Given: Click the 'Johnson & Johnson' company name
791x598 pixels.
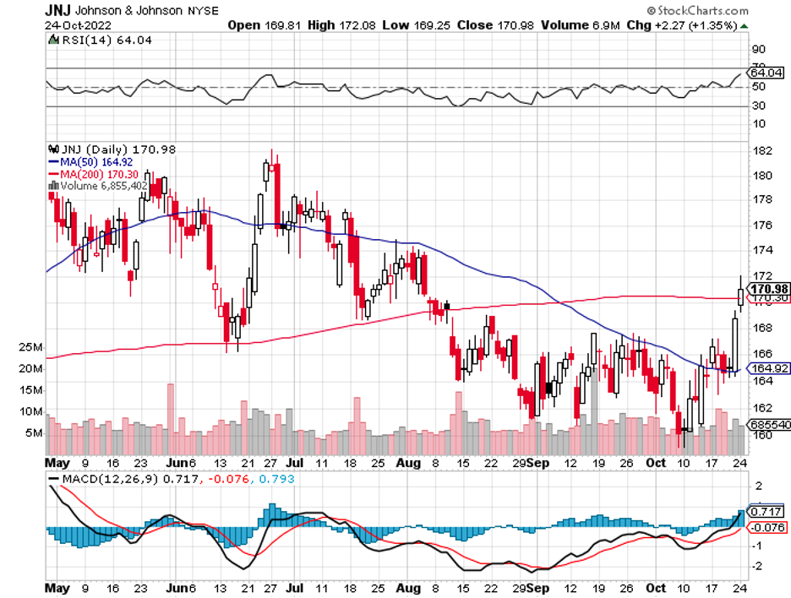Looking at the screenshot, I should (128, 10).
